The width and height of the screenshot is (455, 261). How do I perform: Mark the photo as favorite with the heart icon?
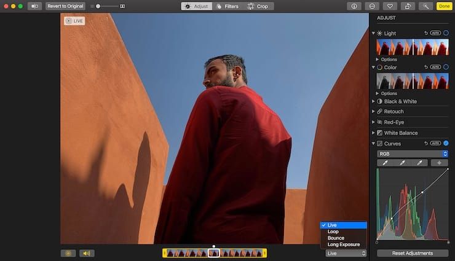click(x=390, y=6)
